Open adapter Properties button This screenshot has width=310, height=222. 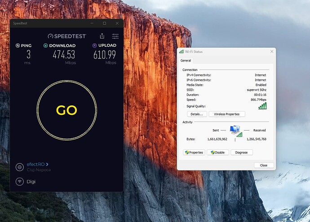tap(194, 152)
